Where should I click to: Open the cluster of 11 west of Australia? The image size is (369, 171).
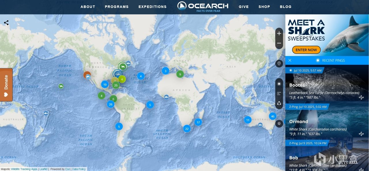tap(248, 120)
